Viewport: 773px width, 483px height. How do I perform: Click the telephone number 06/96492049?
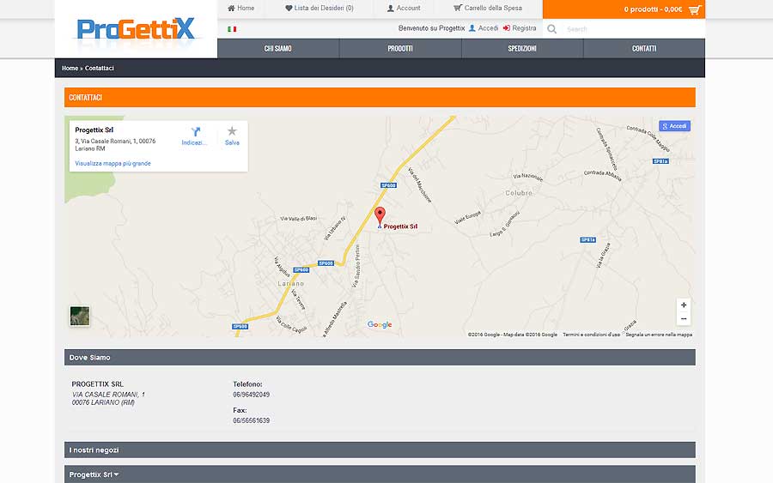tap(252, 395)
